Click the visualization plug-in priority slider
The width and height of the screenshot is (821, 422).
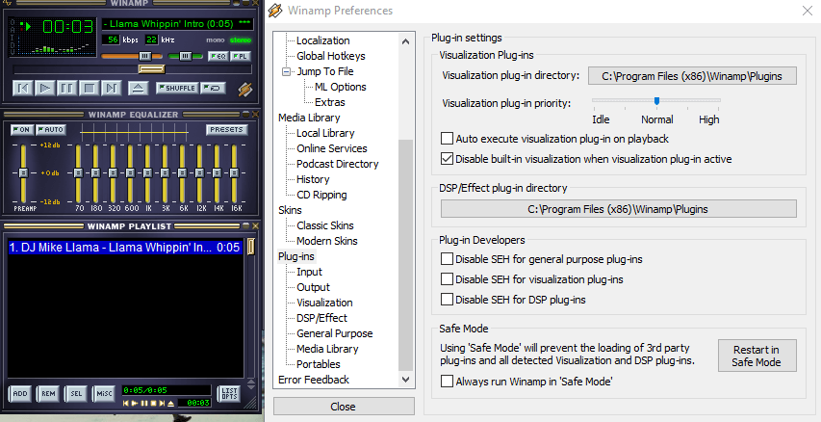click(x=656, y=100)
